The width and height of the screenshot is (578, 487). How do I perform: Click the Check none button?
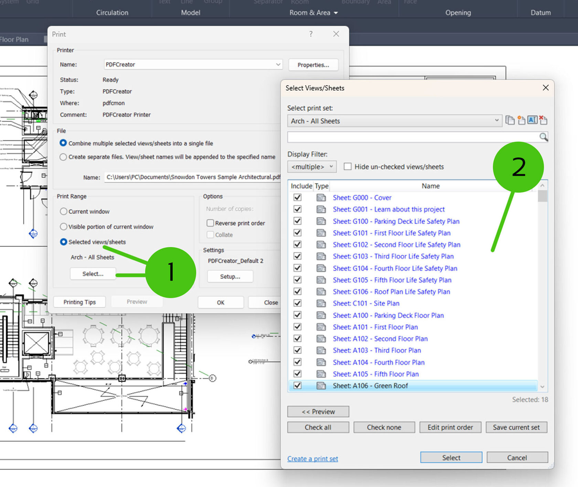click(384, 427)
